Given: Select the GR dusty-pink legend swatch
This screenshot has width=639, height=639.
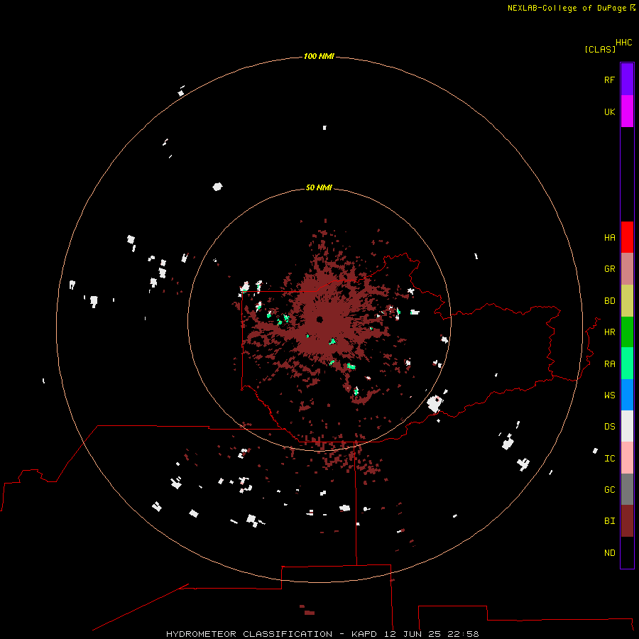Looking at the screenshot, I should (x=627, y=269).
